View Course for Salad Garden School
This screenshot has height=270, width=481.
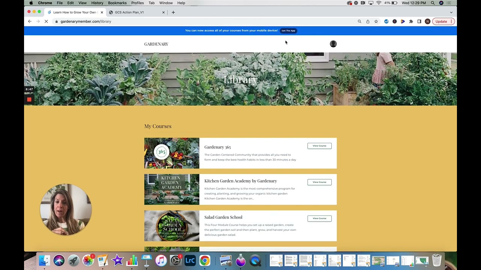pos(319,218)
